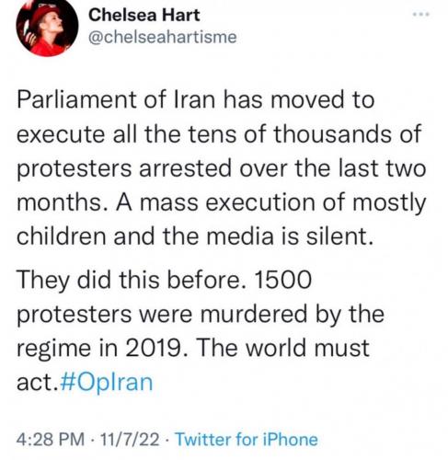Click the 'They did this before. 1500' line
The height and width of the screenshot is (460, 448).
[x=165, y=281]
